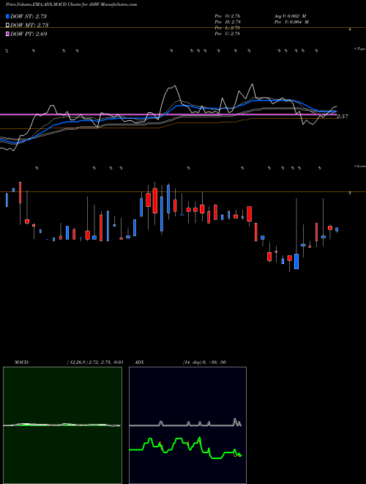Open the green MACD indicator chart
The width and height of the screenshot is (366, 484).
point(62,425)
